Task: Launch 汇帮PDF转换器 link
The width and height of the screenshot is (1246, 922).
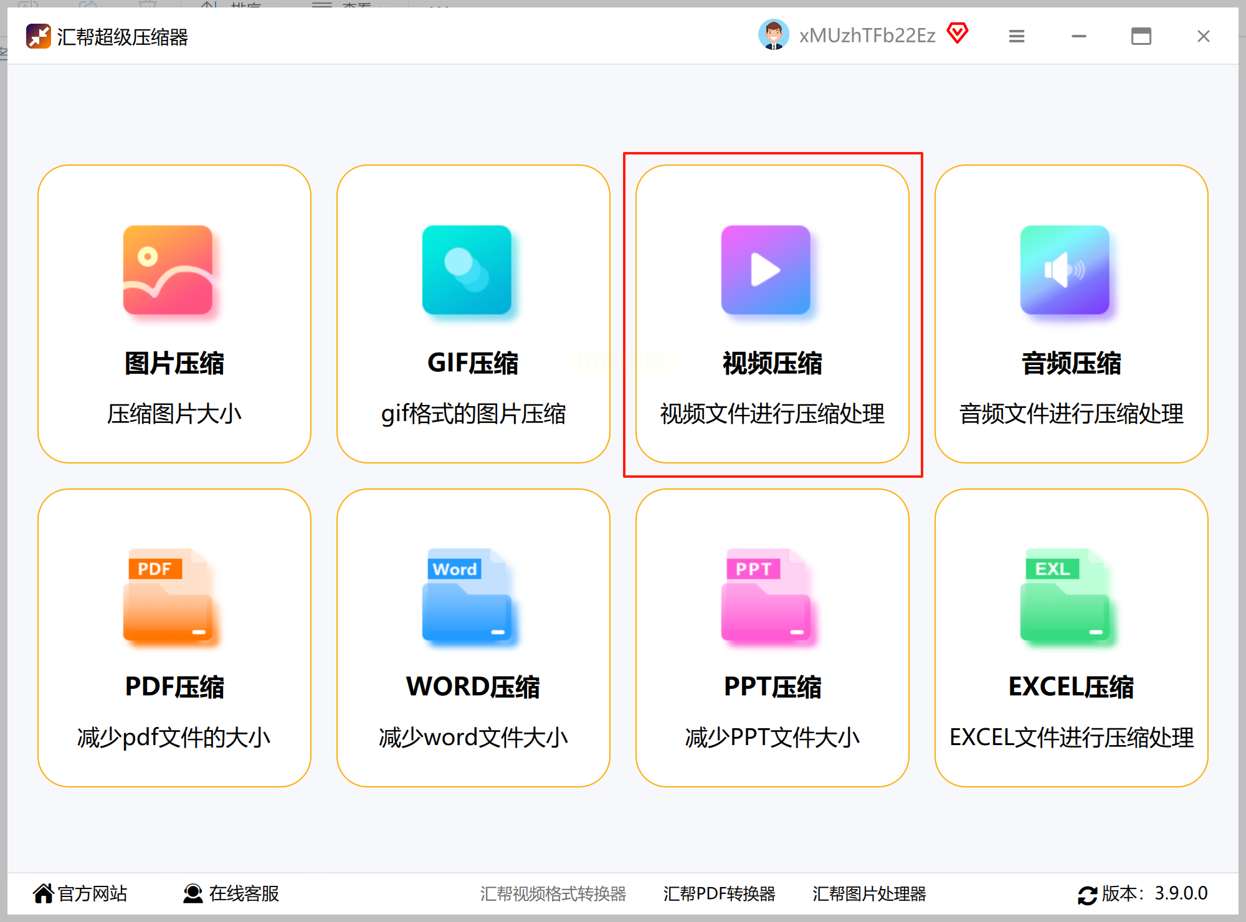Action: [719, 894]
